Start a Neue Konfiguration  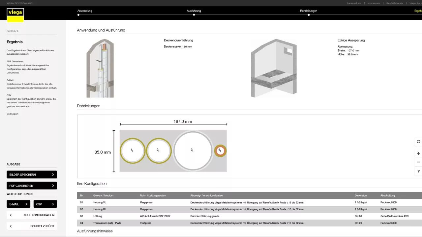[x=32, y=215]
